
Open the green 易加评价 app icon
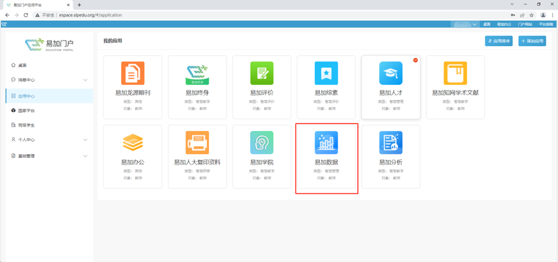click(262, 73)
